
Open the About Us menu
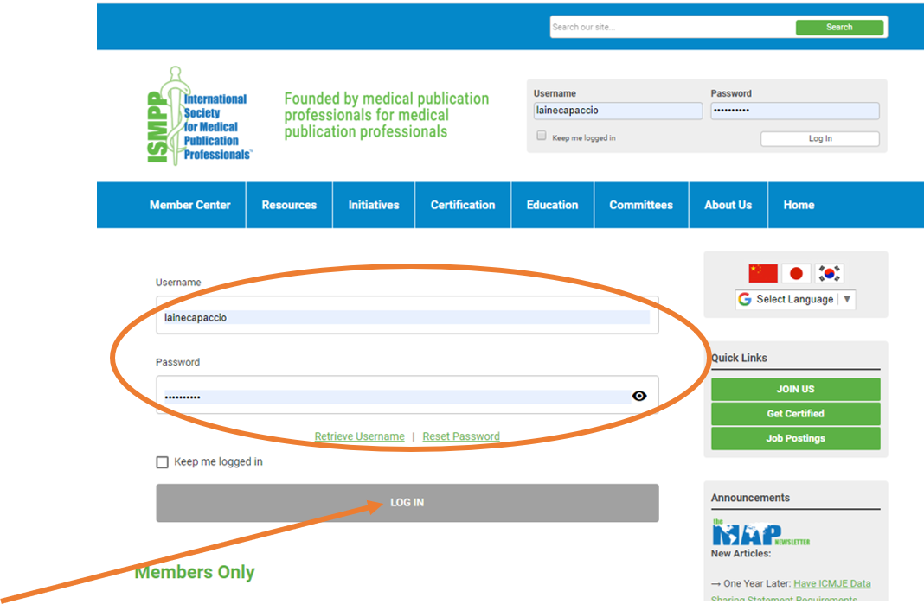point(728,205)
